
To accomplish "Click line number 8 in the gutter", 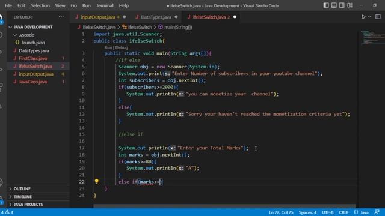I will pyautogui.click(x=83, y=87).
